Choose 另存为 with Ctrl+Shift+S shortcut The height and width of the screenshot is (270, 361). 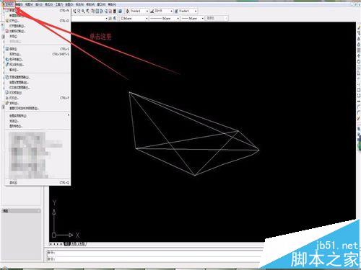coord(38,54)
